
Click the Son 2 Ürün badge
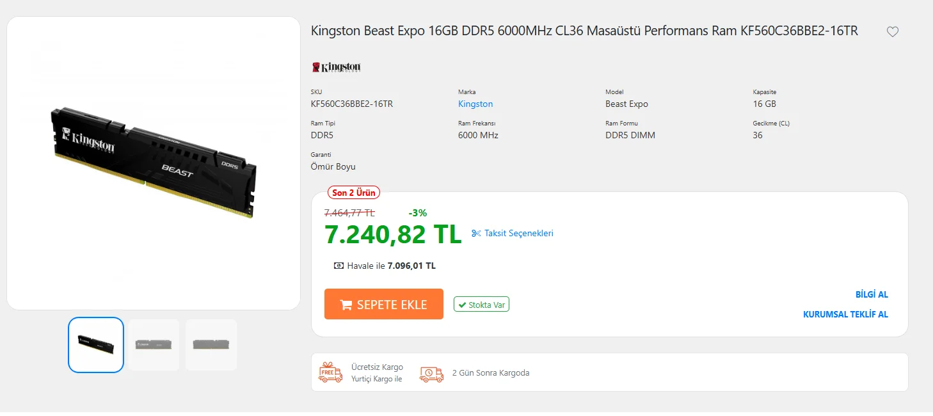(x=354, y=193)
